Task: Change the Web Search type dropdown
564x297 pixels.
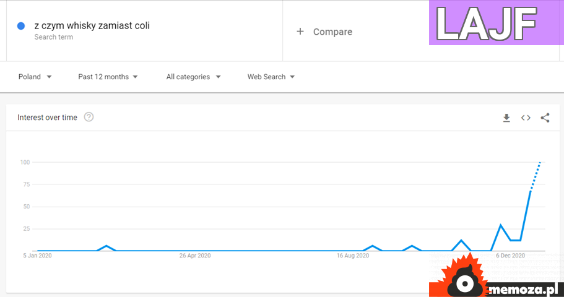Action: click(271, 77)
